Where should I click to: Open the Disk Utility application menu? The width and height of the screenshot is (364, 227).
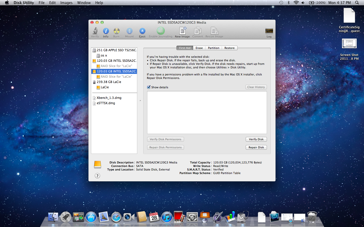pos(24,3)
